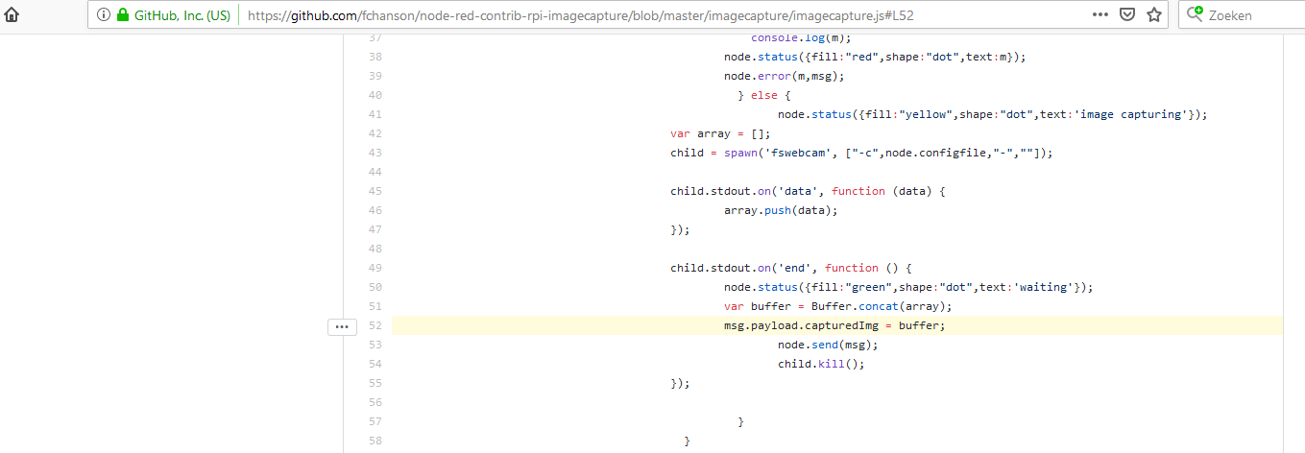Save page to Pocket icon

click(x=1128, y=14)
